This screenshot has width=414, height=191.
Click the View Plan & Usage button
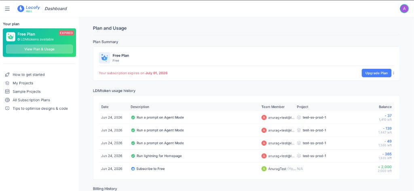coord(39,49)
